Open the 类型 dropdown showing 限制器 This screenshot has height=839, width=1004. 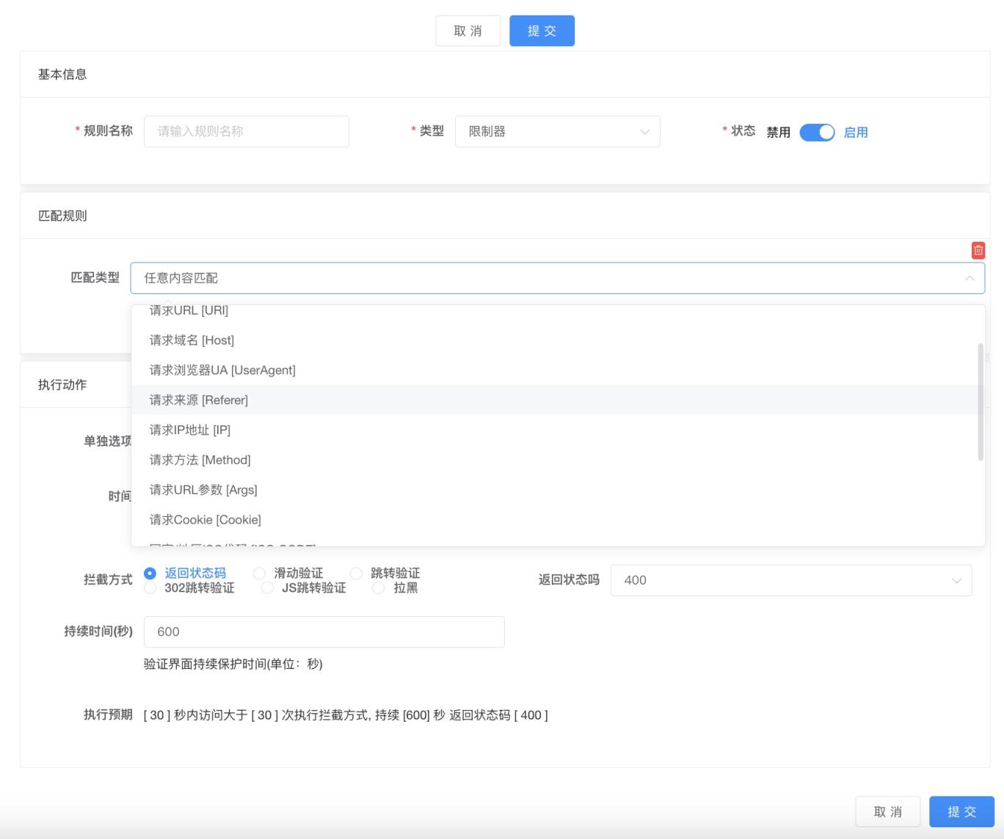tap(556, 131)
